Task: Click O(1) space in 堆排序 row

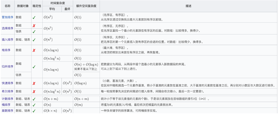Action: [x=78, y=50]
